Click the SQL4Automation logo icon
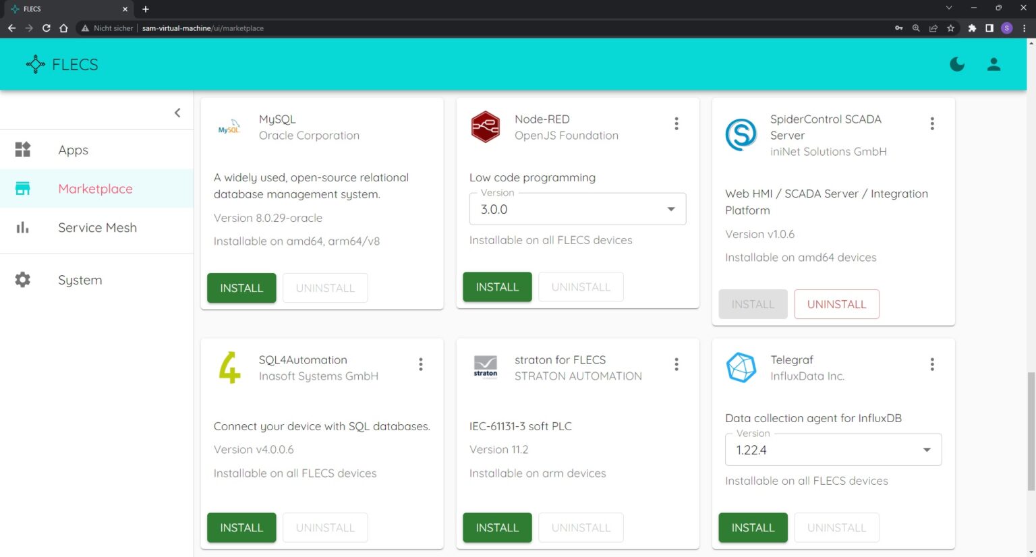This screenshot has height=557, width=1036. (x=229, y=367)
